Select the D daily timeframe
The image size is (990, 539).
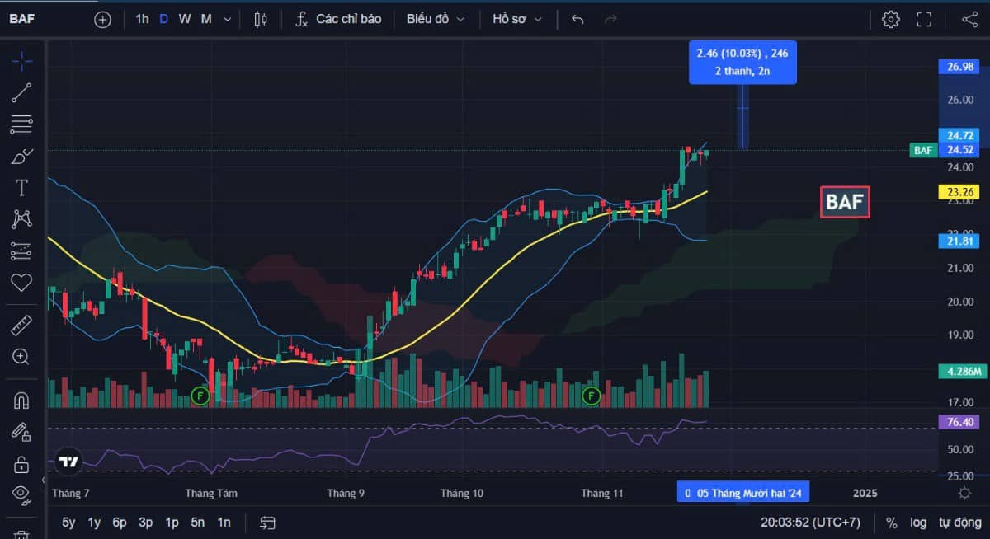[x=163, y=19]
